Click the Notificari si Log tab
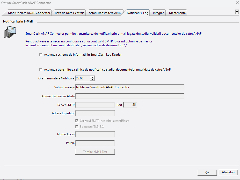Image resolution: width=240 pixels, height=180 pixels. pos(137,13)
